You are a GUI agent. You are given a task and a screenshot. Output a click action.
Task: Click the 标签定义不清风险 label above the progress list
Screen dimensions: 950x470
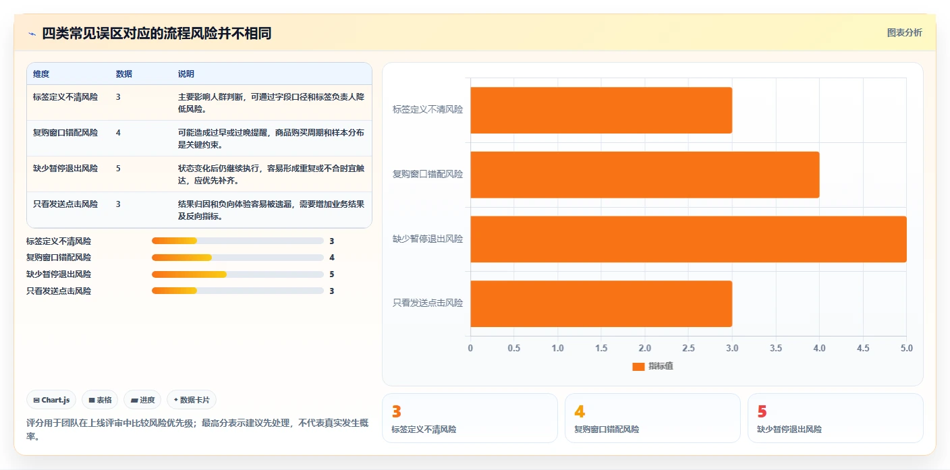pyautogui.click(x=59, y=241)
